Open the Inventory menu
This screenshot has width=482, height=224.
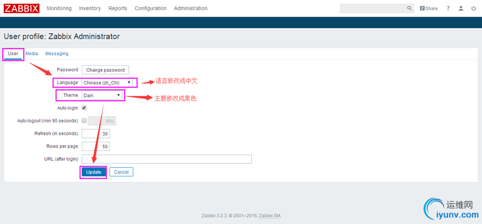pos(90,9)
